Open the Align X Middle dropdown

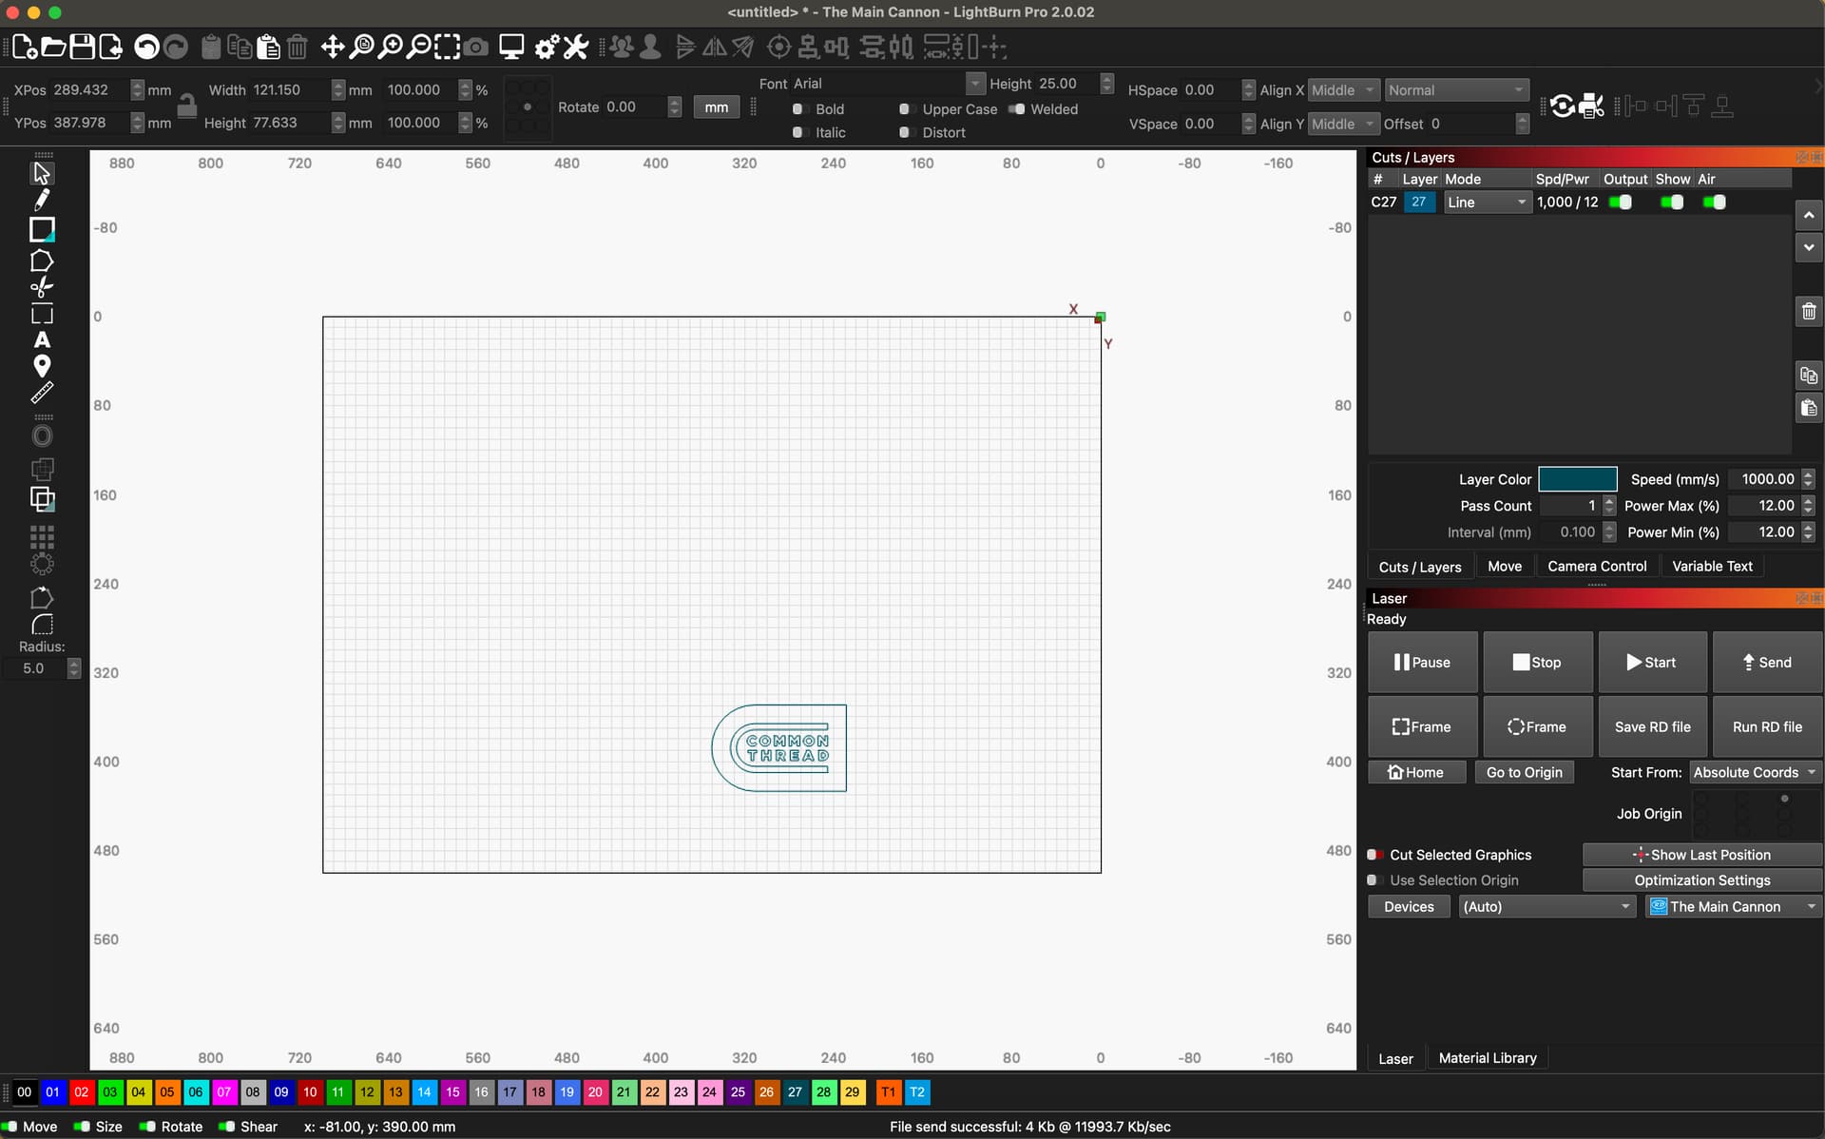(x=1343, y=90)
